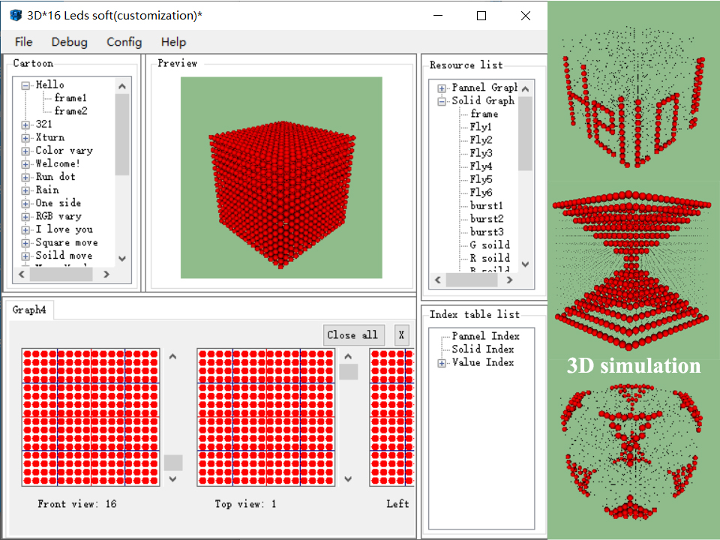The height and width of the screenshot is (540, 720).
Task: Collapse the Hello cartoon node
Action: pos(25,85)
